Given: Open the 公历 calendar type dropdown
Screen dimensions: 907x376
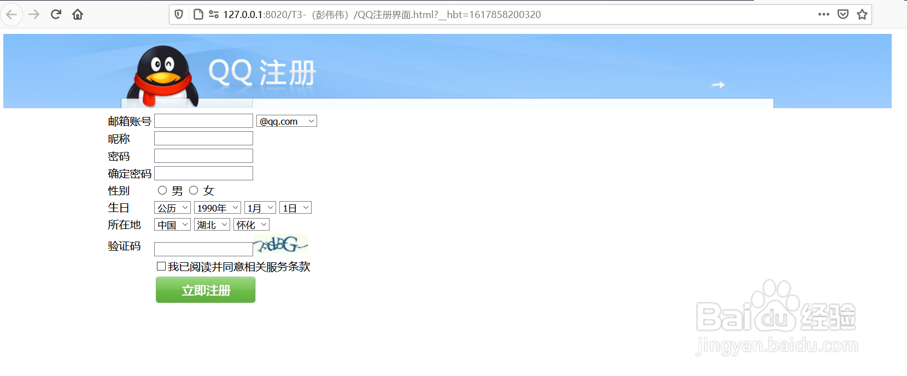Looking at the screenshot, I should (172, 208).
